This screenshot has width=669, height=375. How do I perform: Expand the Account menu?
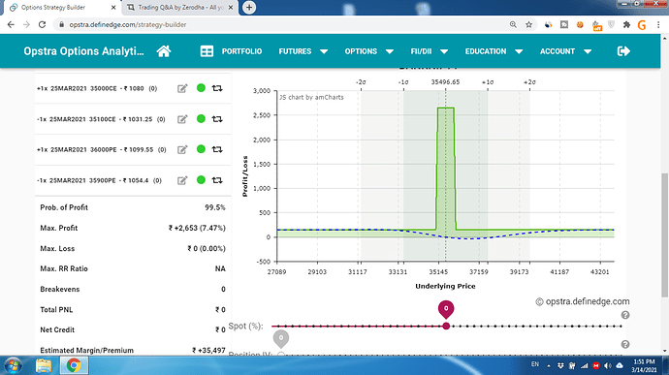point(565,51)
